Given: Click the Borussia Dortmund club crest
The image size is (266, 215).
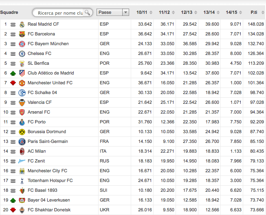Looking at the screenshot, I should point(22,132).
